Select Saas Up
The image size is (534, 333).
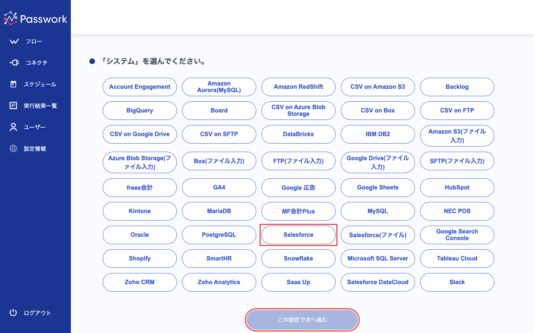(299, 282)
